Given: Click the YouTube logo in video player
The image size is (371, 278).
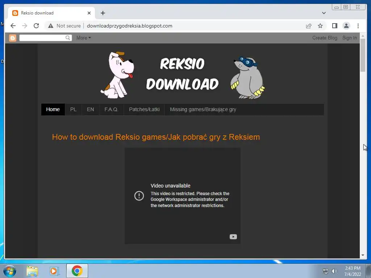Looking at the screenshot, I should pos(233,237).
